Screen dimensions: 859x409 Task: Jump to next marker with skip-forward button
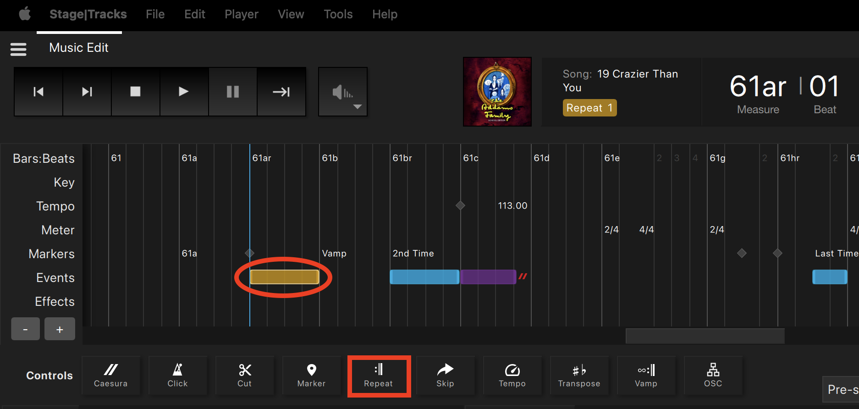pyautogui.click(x=87, y=92)
